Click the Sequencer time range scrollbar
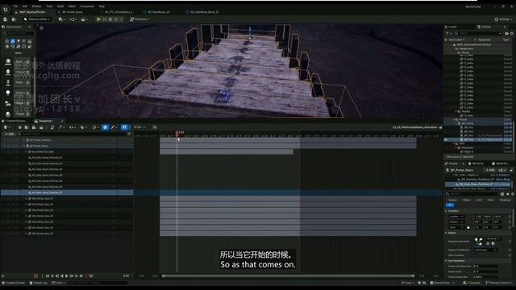This screenshot has width=516, height=290. click(x=289, y=275)
